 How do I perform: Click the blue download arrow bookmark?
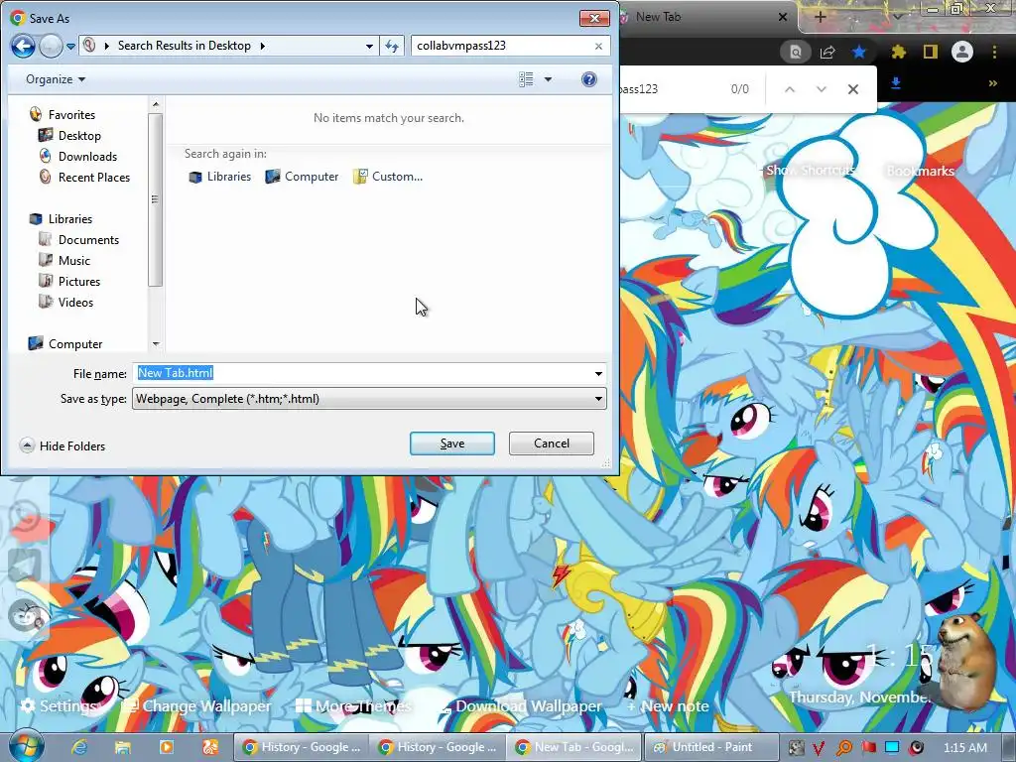(896, 83)
